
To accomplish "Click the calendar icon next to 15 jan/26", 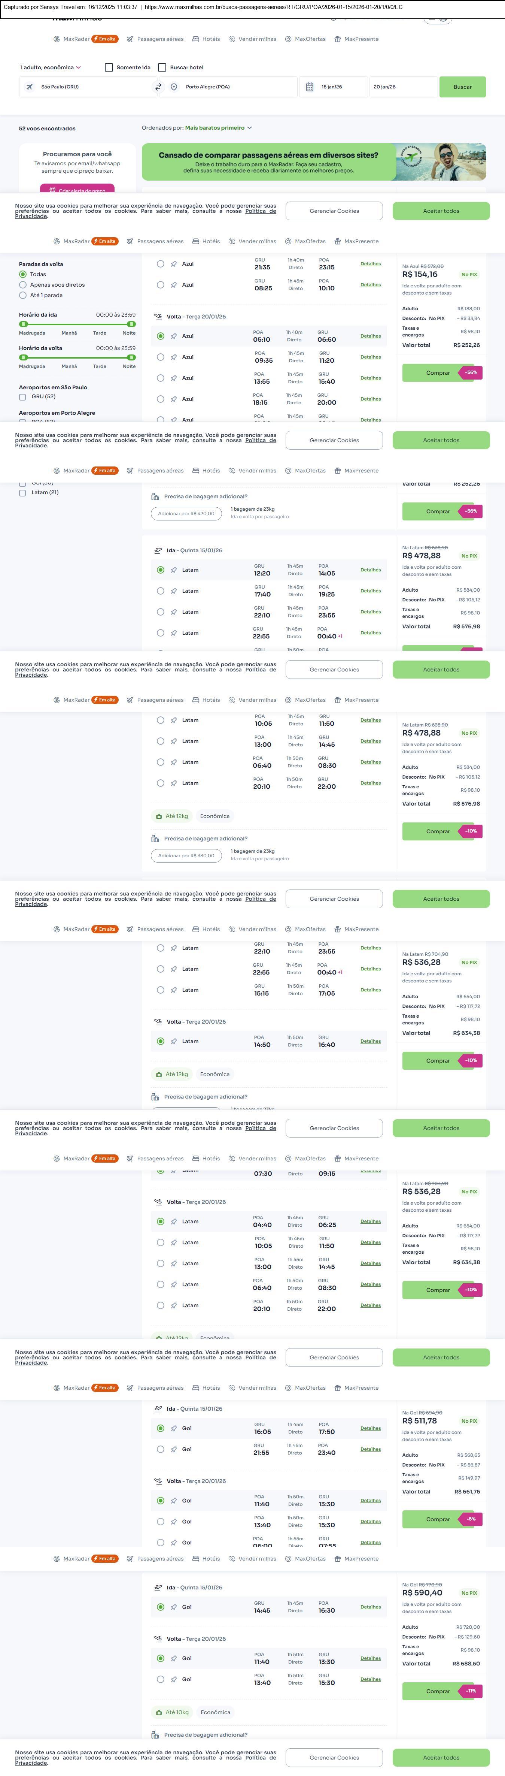I will tap(309, 87).
